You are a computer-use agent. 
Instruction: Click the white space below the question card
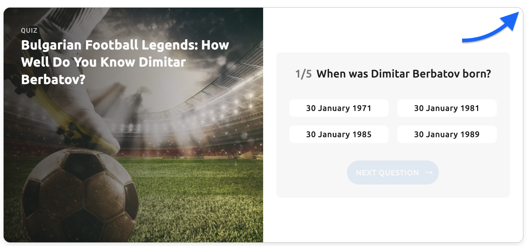[393, 220]
